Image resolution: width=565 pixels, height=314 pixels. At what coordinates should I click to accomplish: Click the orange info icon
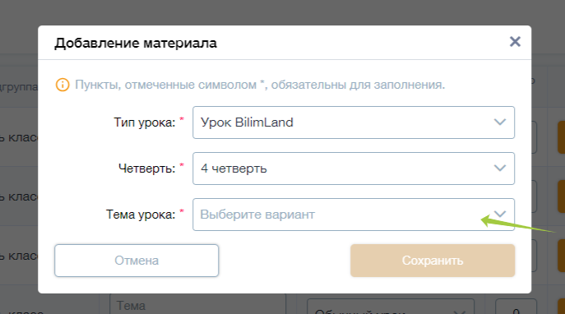[x=63, y=85]
